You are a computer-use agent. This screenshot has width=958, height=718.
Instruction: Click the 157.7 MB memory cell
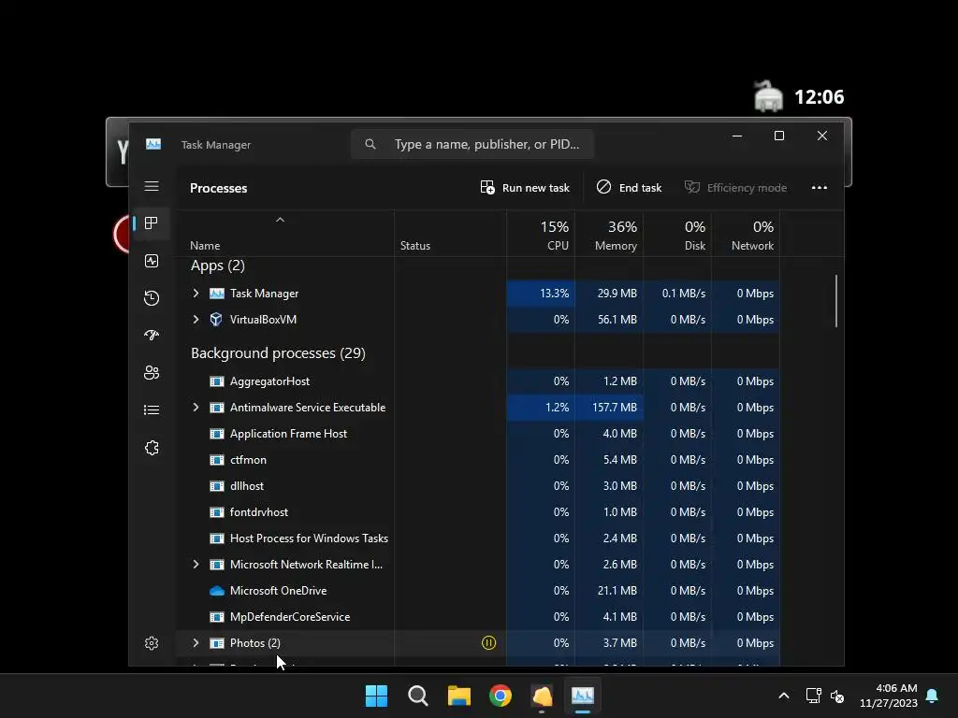(609, 408)
